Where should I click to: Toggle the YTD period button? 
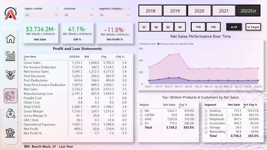[198, 27]
